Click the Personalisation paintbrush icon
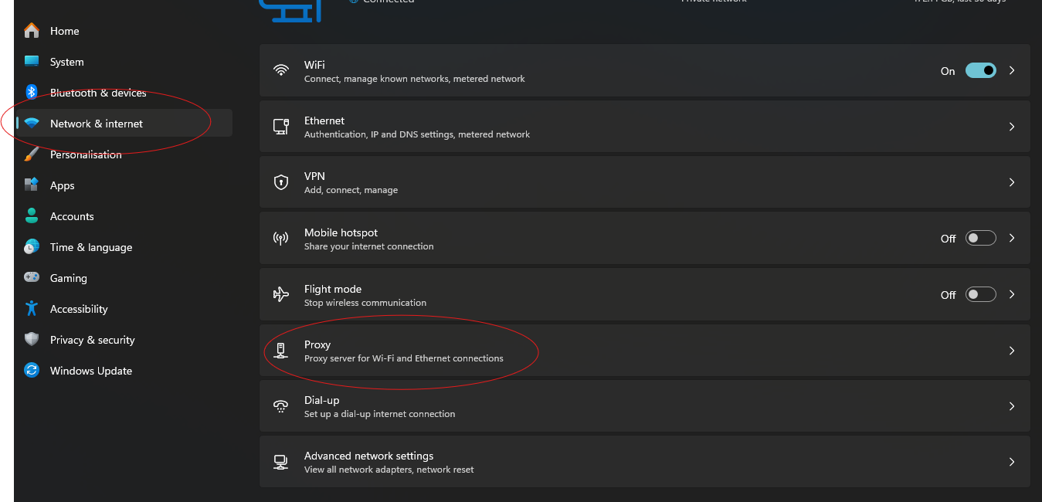 click(x=32, y=154)
